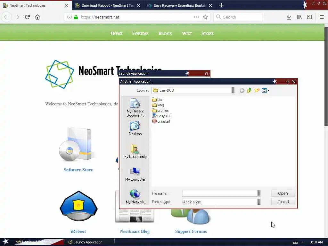The image size is (328, 246).
Task: Open the downloads panel
Action: pos(289,17)
